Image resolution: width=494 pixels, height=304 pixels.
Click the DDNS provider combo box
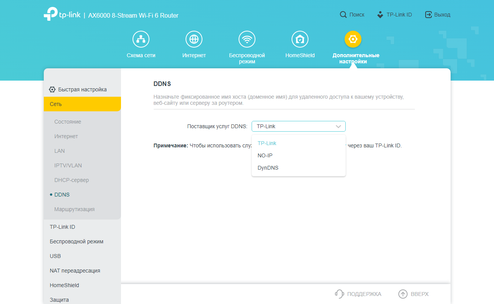(x=298, y=126)
